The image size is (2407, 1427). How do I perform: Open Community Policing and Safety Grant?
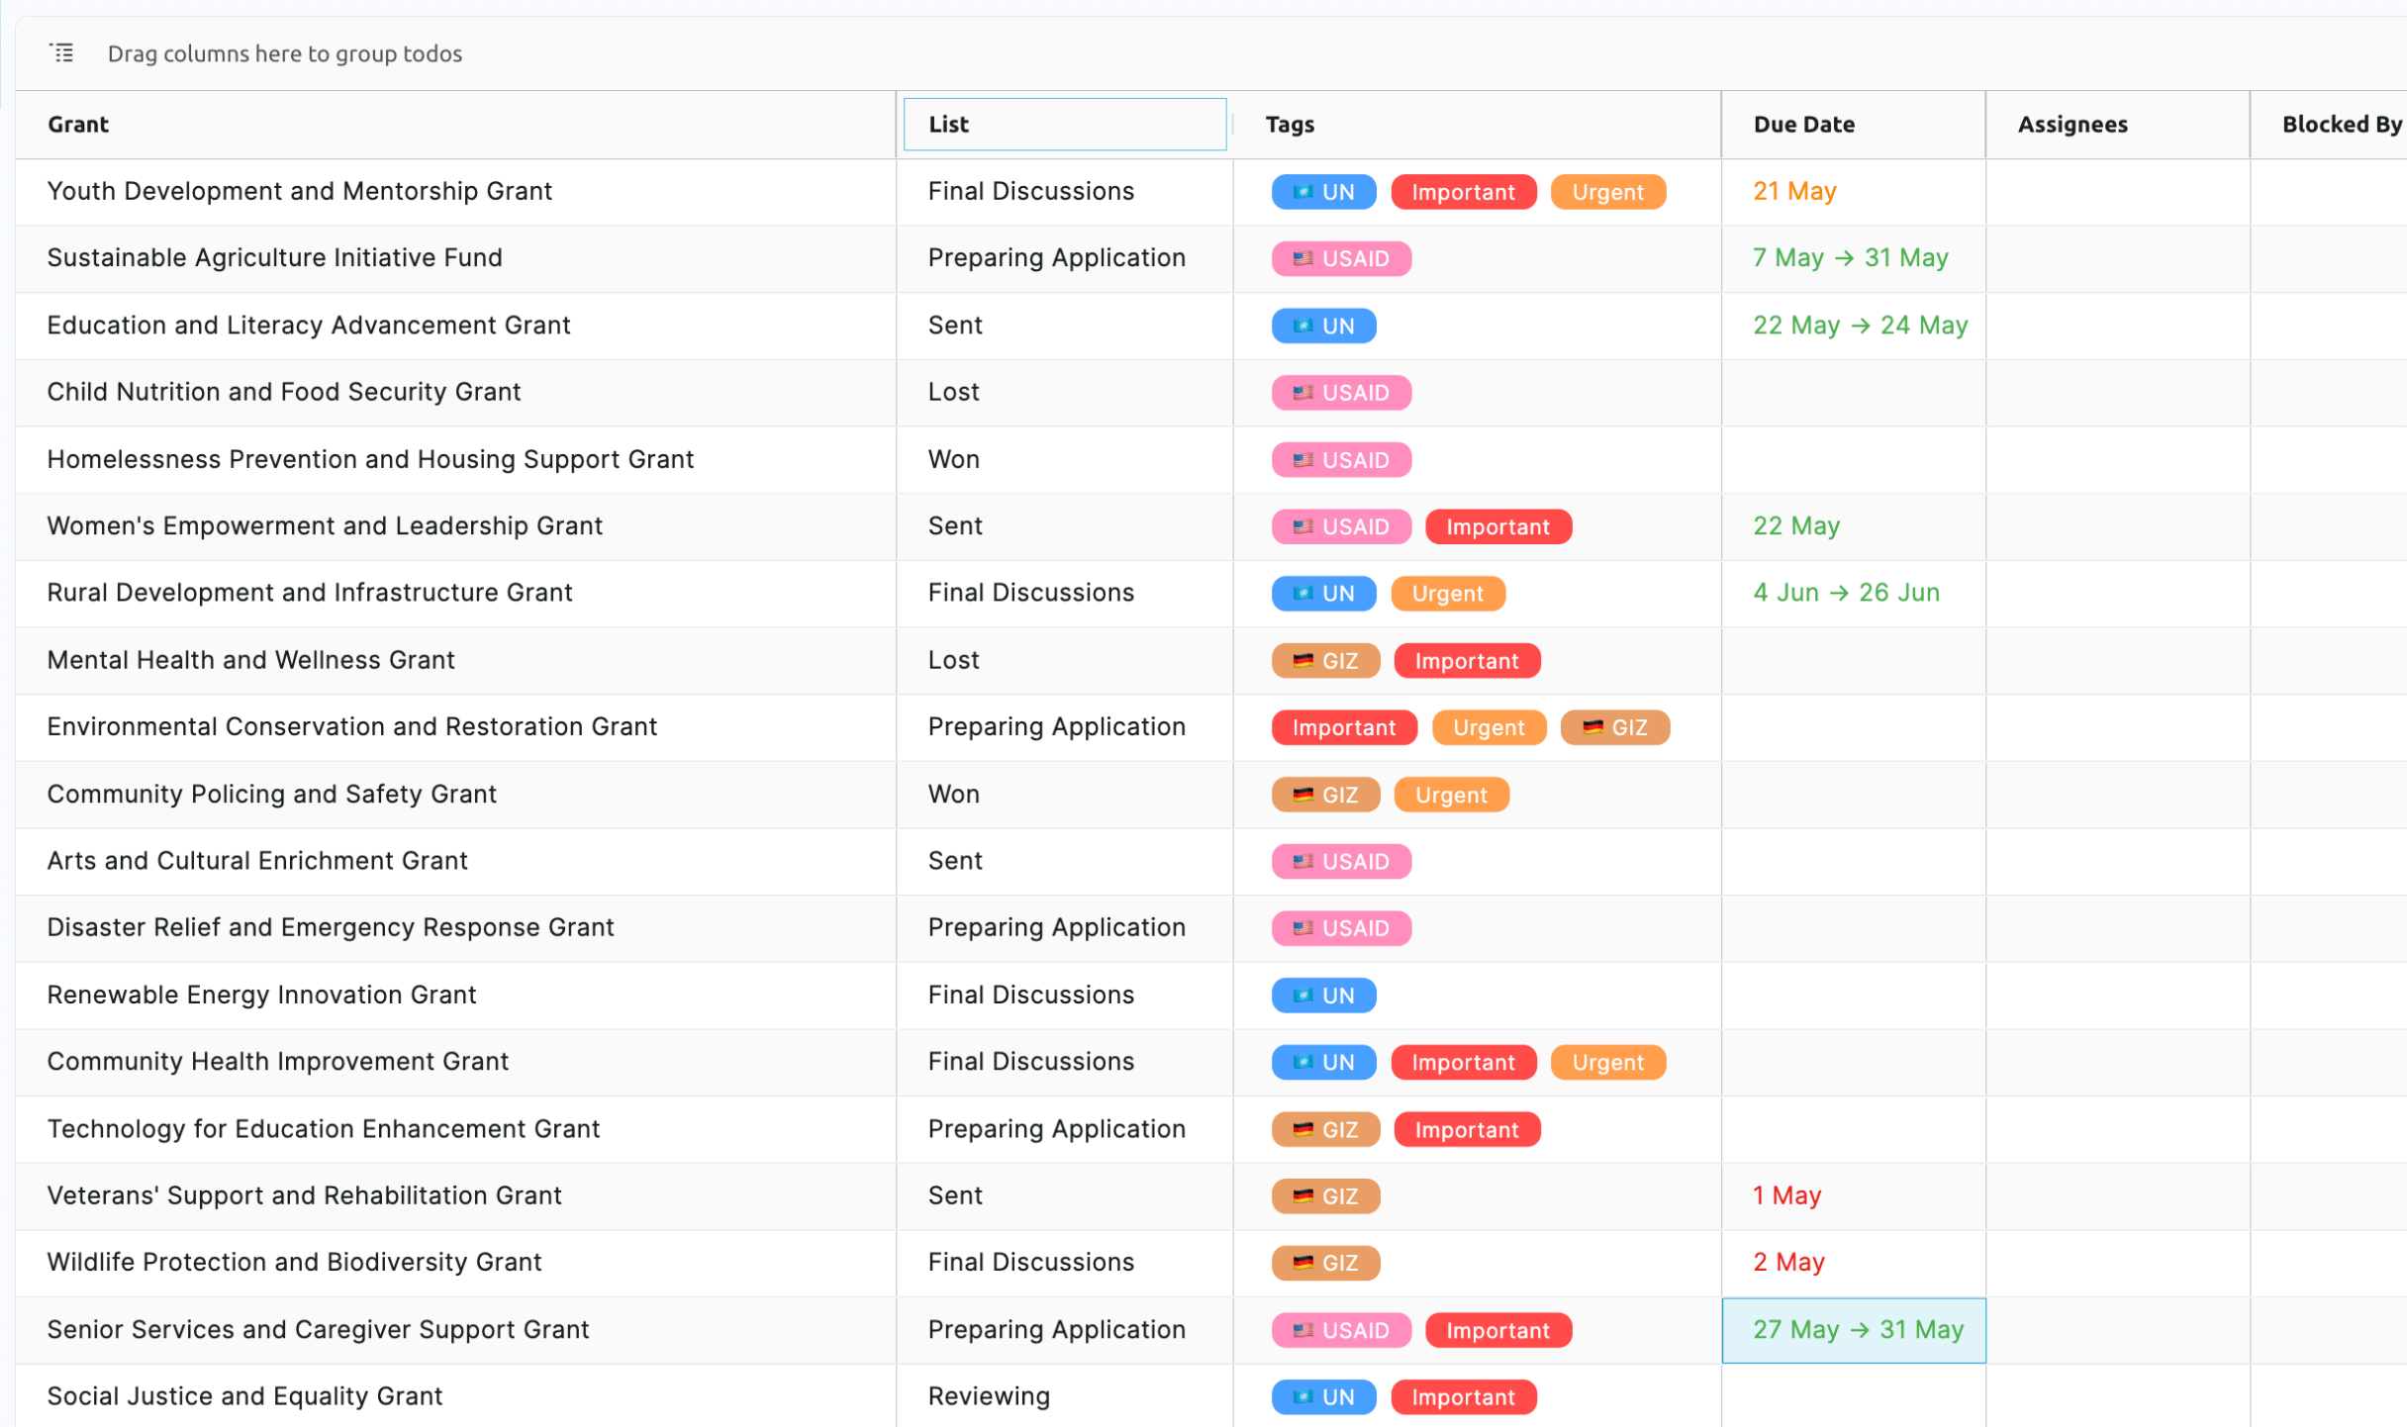271,794
